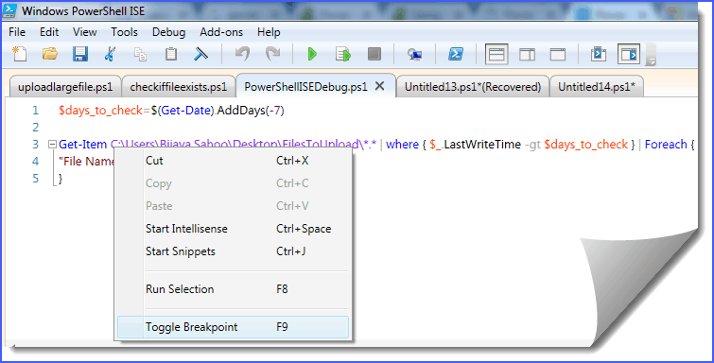Click the PowerShell ISE title bar icon
Screen dimensions: 714x363
[x=9, y=10]
